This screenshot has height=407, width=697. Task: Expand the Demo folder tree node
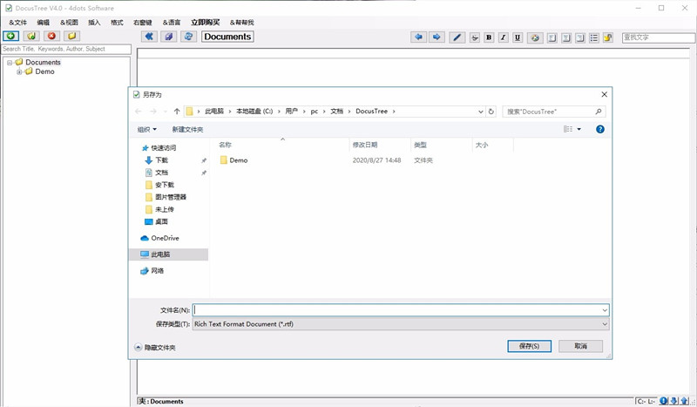19,72
